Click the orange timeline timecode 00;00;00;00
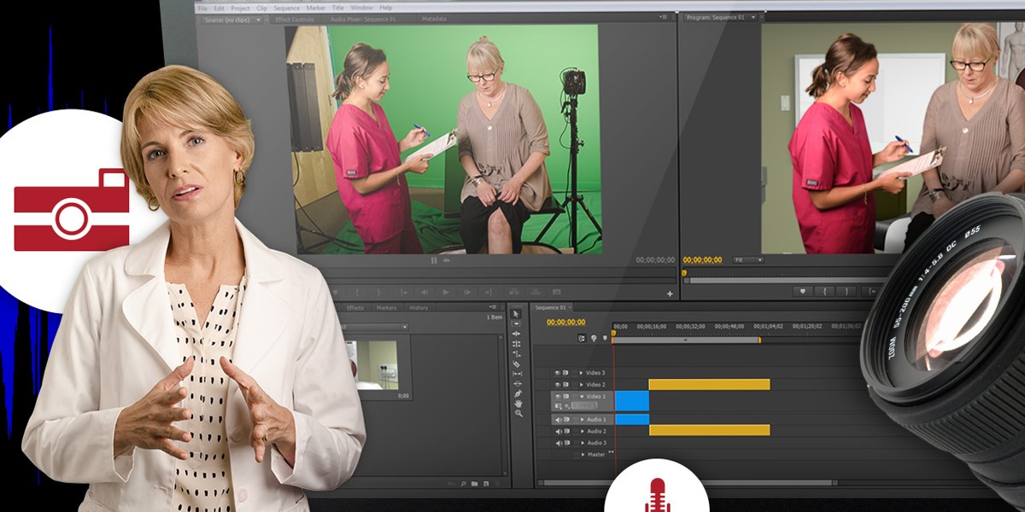Image resolution: width=1025 pixels, height=512 pixels. coord(565,322)
